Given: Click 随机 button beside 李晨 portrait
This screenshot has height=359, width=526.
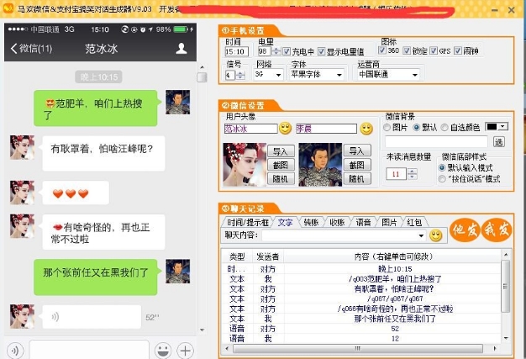Looking at the screenshot, I should [x=356, y=178].
